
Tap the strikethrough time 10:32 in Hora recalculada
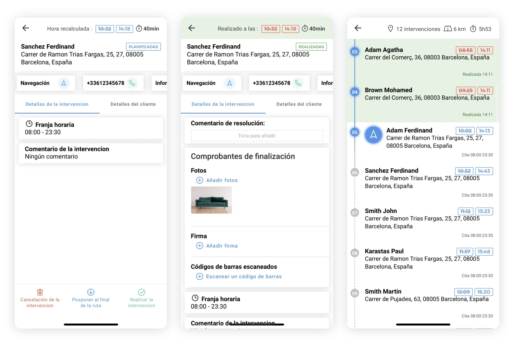pyautogui.click(x=104, y=29)
